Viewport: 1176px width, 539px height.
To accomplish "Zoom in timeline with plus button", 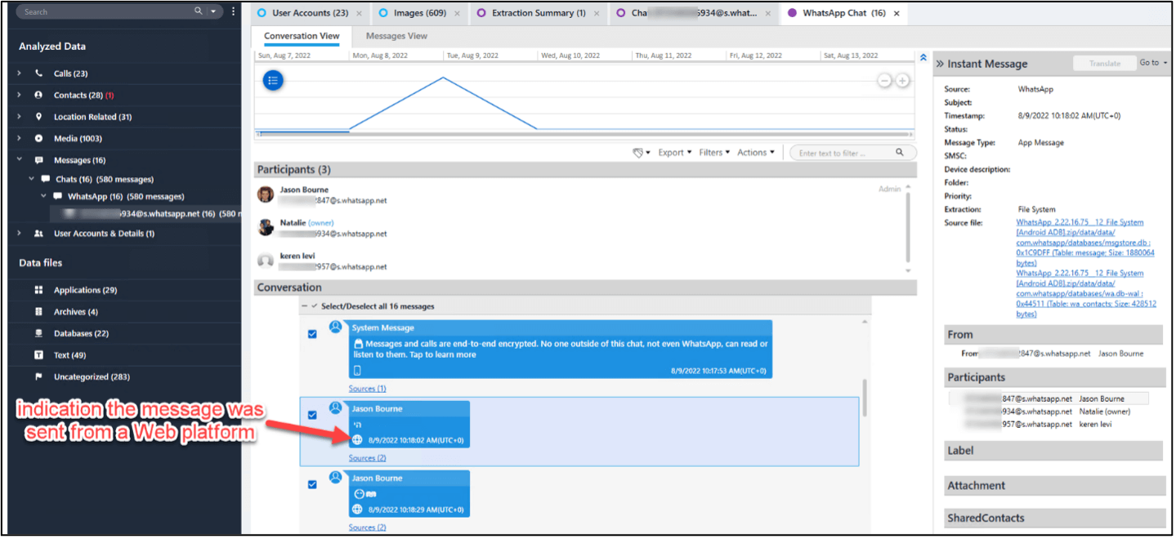I will (902, 81).
